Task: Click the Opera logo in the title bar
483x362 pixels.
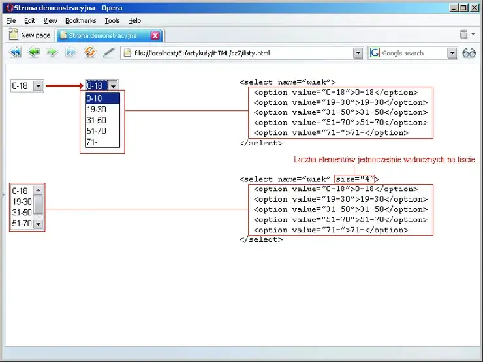Action: pos(10,8)
